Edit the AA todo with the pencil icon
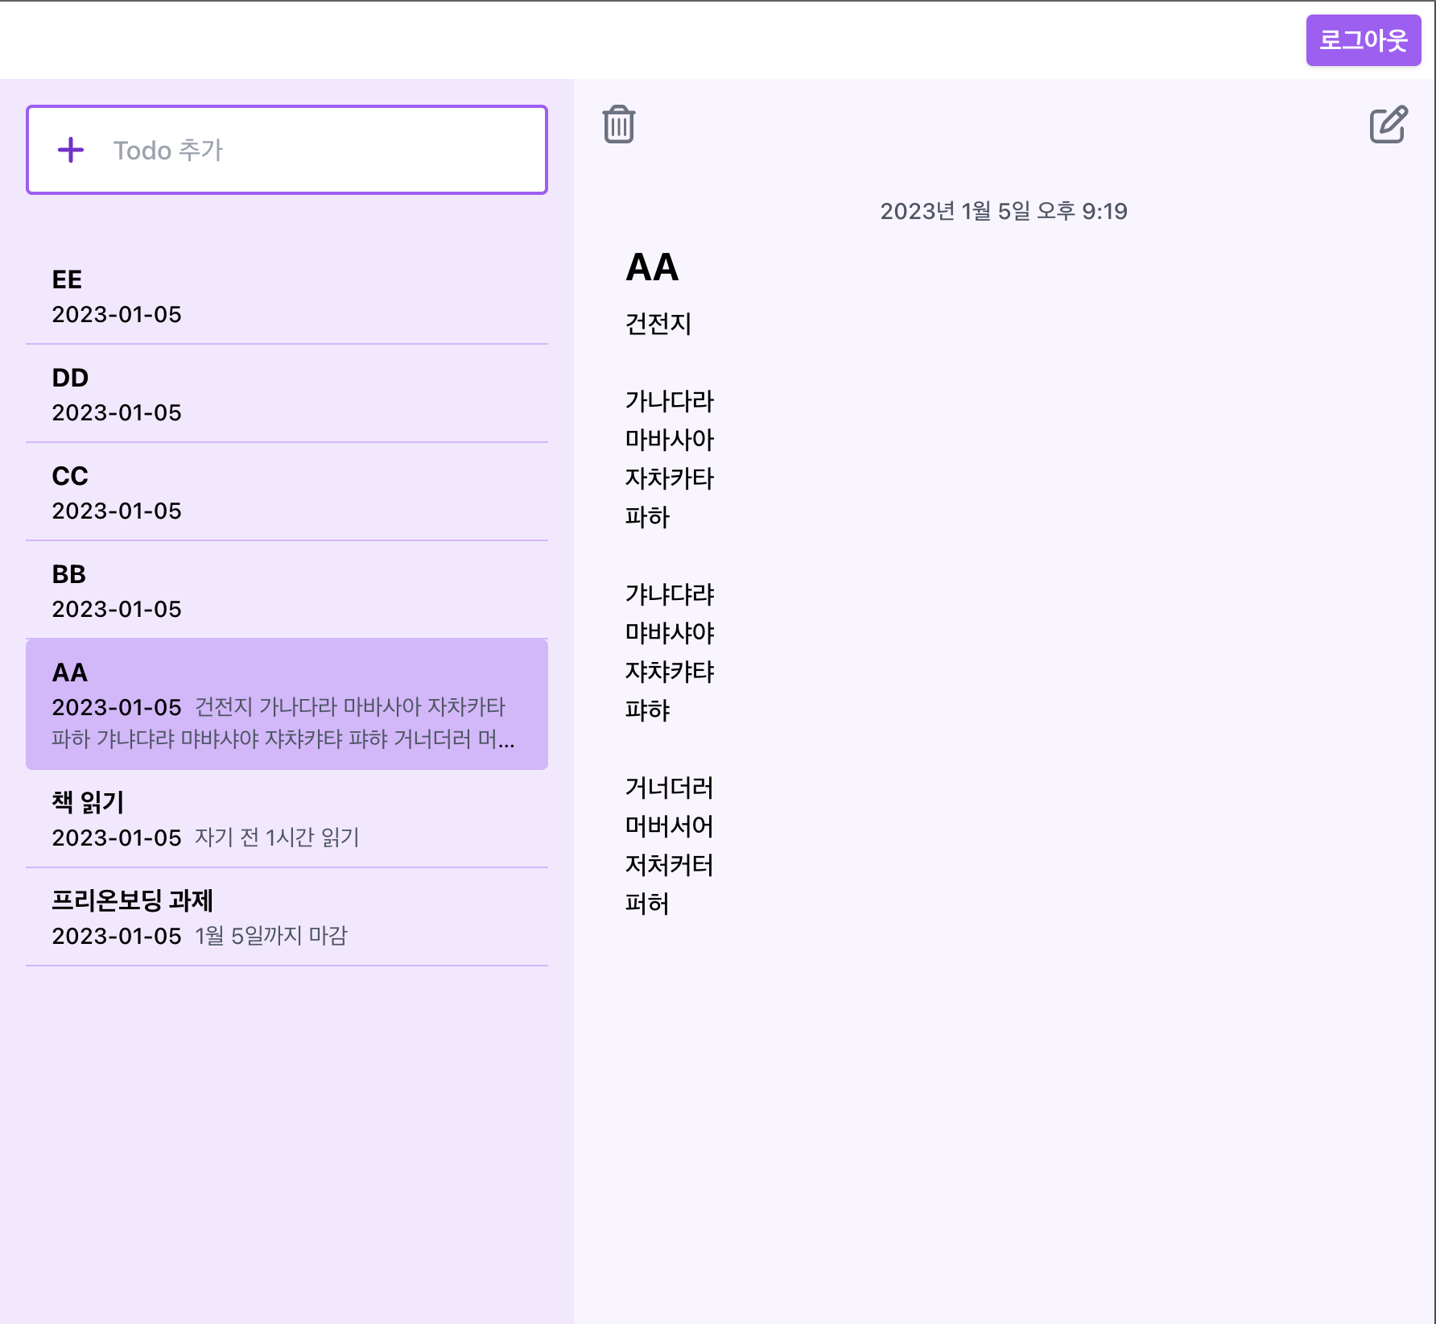1436x1324 pixels. click(x=1389, y=125)
